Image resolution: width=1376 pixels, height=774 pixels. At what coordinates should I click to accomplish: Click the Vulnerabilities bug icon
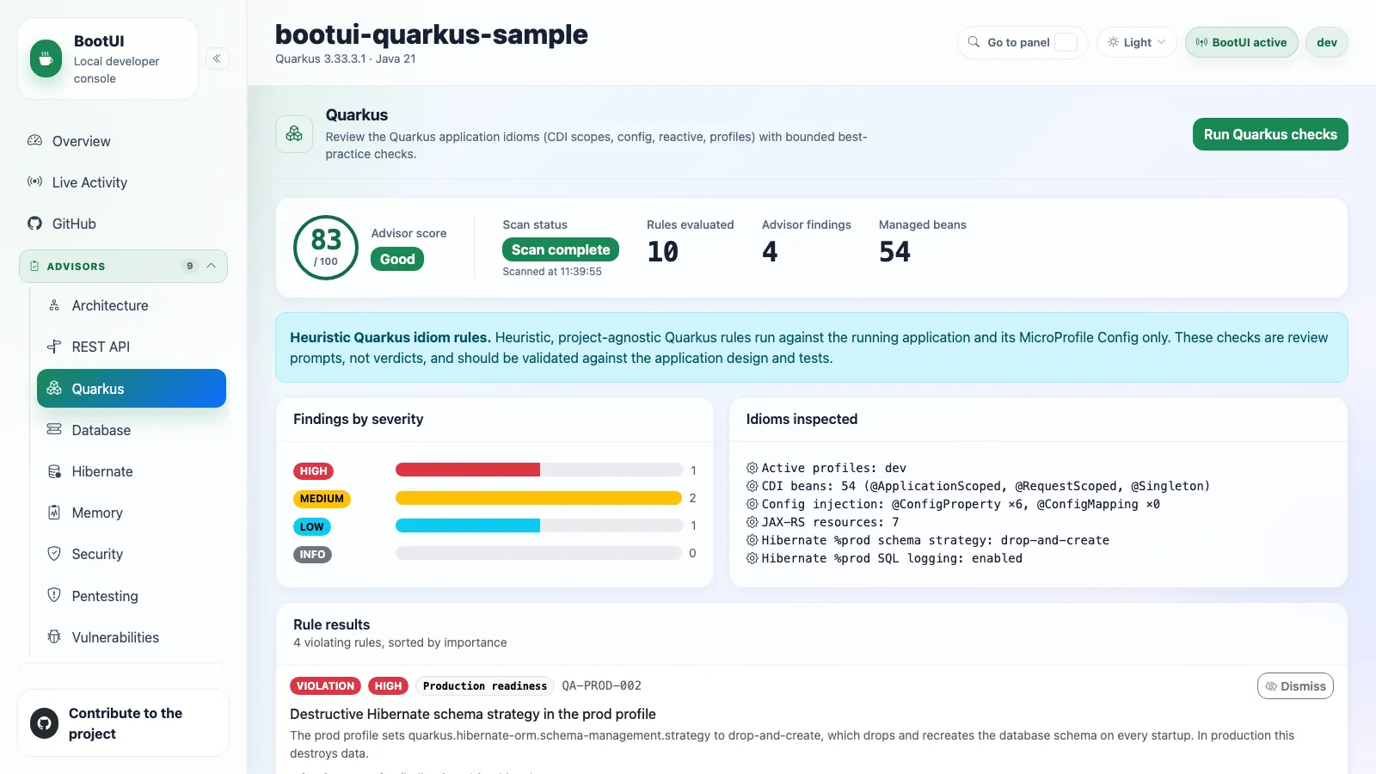[54, 636]
